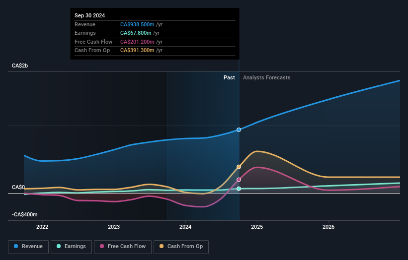Click the Earnings row label in tooltip
The width and height of the screenshot is (408, 260).
(x=85, y=33)
